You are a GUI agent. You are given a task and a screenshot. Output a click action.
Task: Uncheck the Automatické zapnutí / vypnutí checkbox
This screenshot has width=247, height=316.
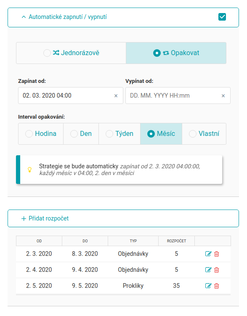click(x=222, y=17)
